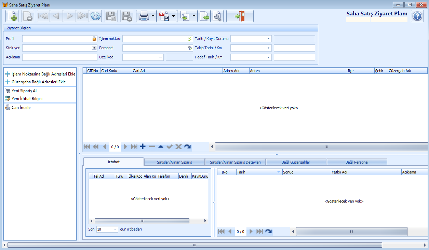The height and width of the screenshot is (250, 429).
Task: Click the PDF export icon
Action: coord(164,16)
